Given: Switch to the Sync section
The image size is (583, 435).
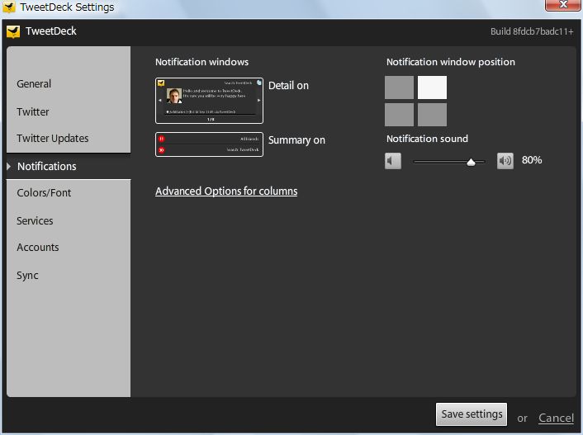Looking at the screenshot, I should point(27,276).
